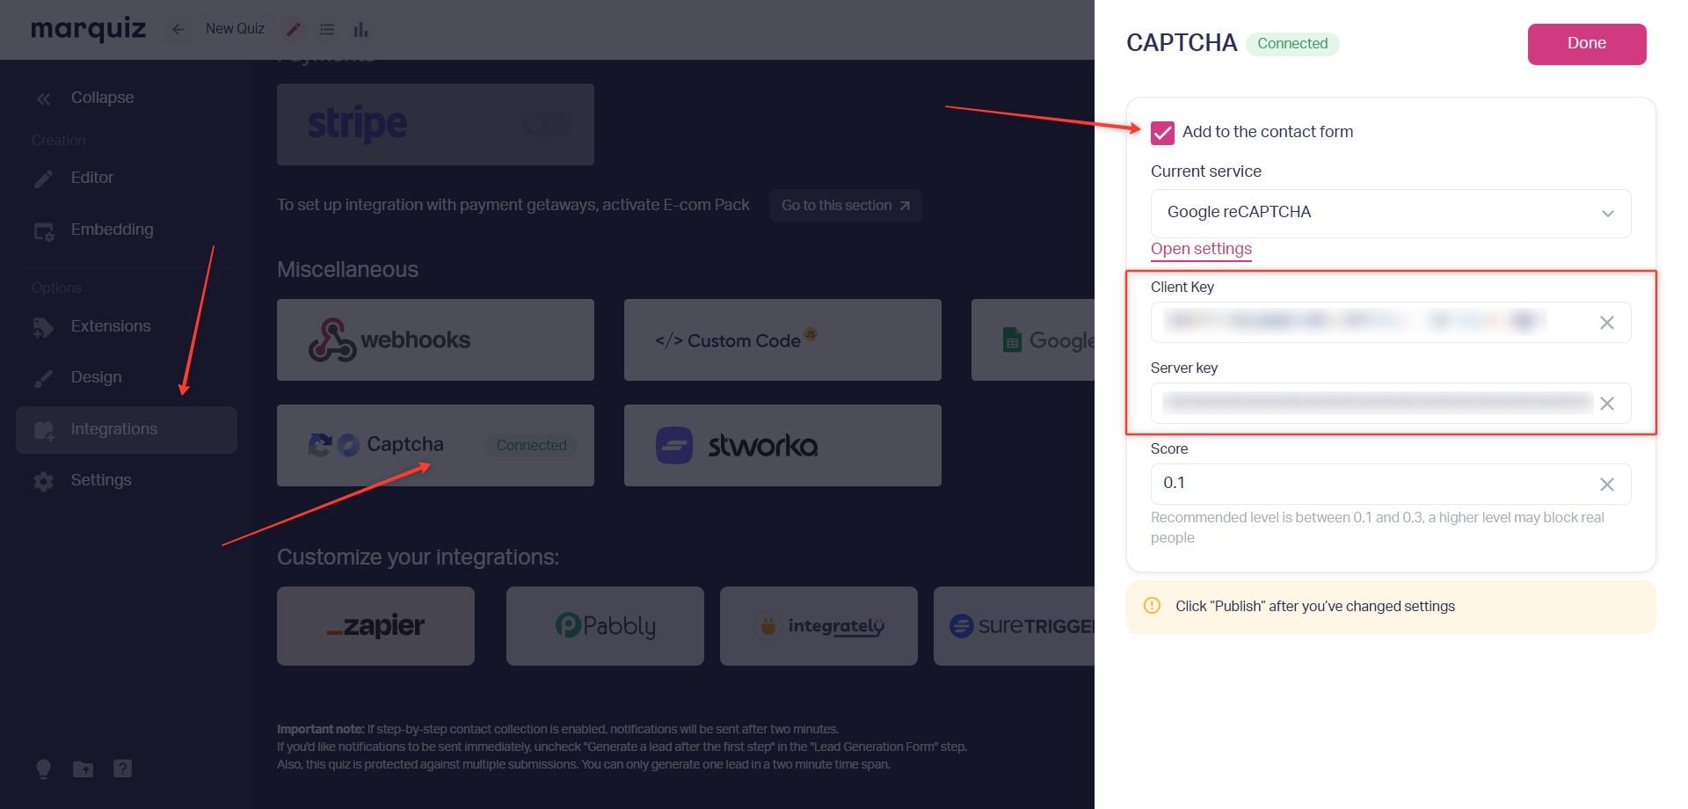Screen dimensions: 1688x809
Task: Click the back arrow beside New Quiz
Action: (x=178, y=29)
